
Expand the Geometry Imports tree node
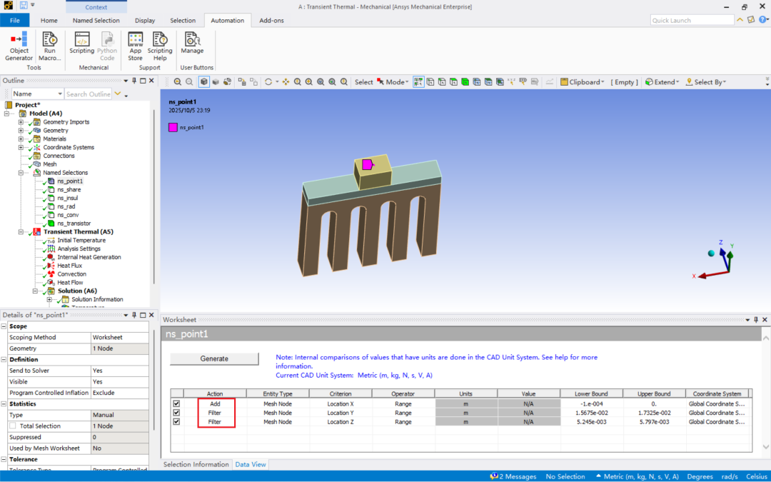click(21, 122)
